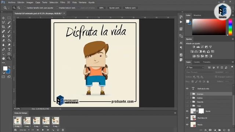This screenshot has width=235, height=132.
Task: Add a layer mask
Action: click(210, 130)
